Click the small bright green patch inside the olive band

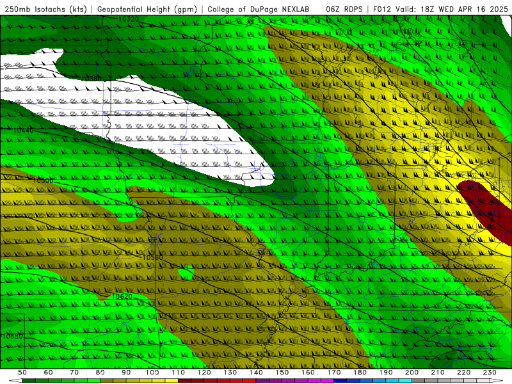(186, 273)
